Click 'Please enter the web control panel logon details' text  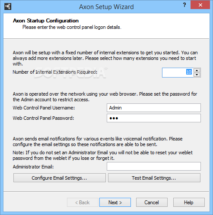[72, 27]
